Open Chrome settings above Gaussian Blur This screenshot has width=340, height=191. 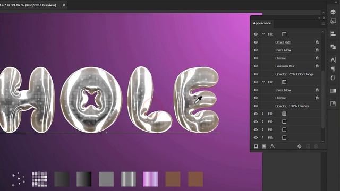[x=281, y=58]
